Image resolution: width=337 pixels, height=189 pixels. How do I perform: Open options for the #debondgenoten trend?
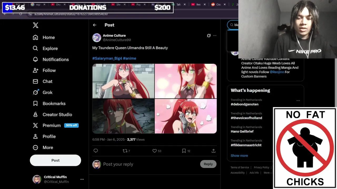(298, 101)
